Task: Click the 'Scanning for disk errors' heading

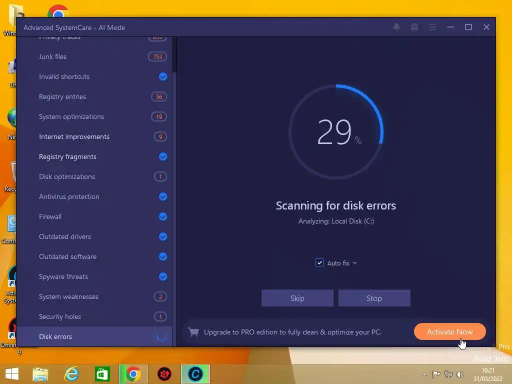Action: 335,205
